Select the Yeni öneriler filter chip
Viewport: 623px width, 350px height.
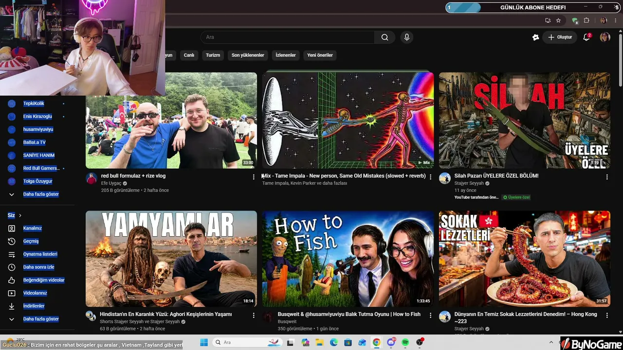(x=320, y=55)
